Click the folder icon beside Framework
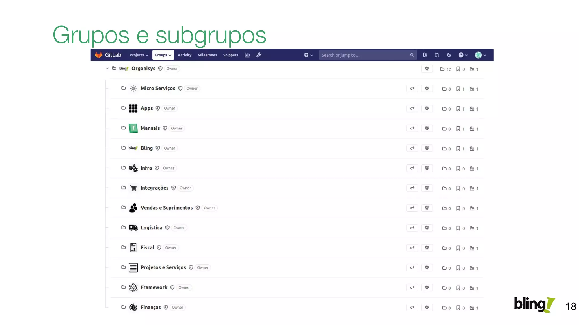 coord(124,287)
